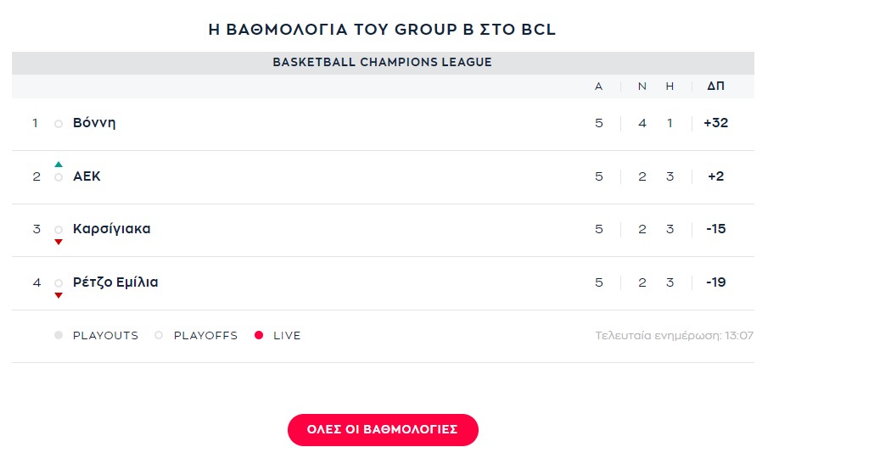
Task: Open the Βόννη team name
Action: click(x=94, y=123)
